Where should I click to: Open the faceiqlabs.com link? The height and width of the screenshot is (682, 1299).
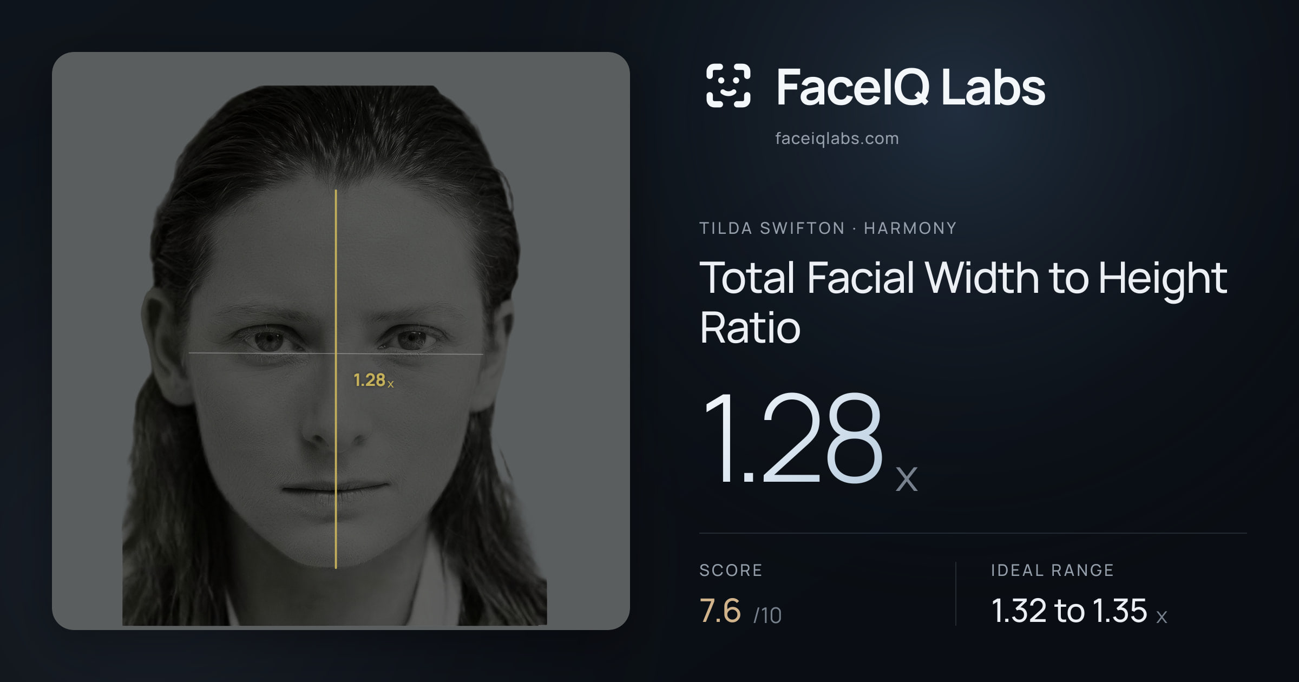(x=837, y=139)
